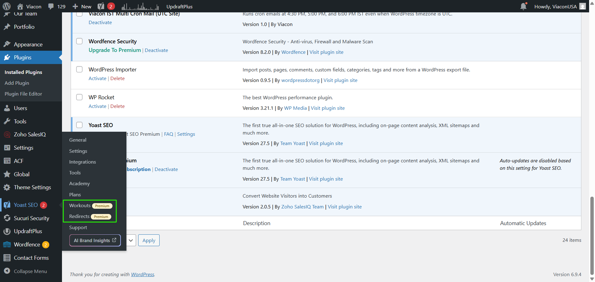The width and height of the screenshot is (595, 282).
Task: Open the bulk actions dropdown arrow
Action: click(x=131, y=240)
